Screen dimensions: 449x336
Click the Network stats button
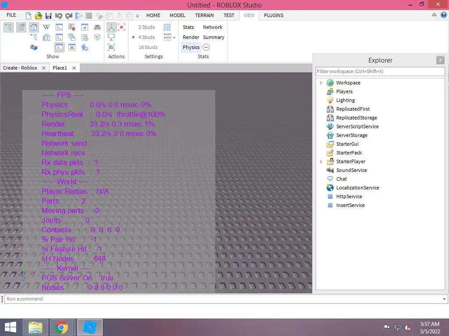pos(213,27)
